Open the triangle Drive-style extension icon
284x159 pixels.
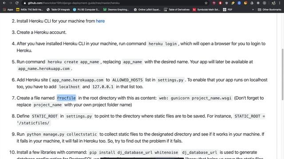pyautogui.click(x=252, y=3)
